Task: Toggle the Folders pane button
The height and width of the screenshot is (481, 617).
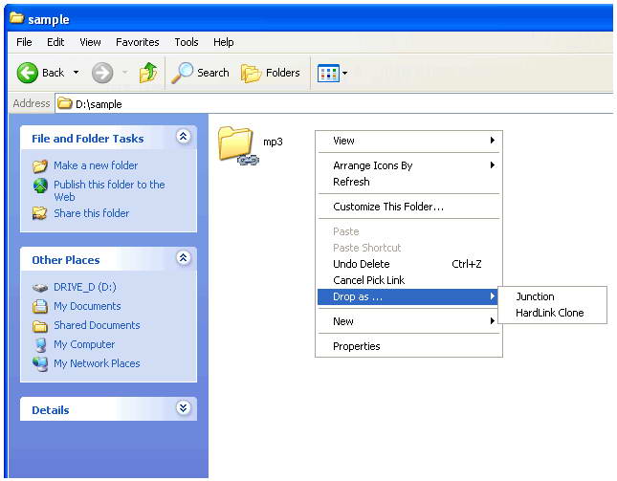Action: [271, 73]
